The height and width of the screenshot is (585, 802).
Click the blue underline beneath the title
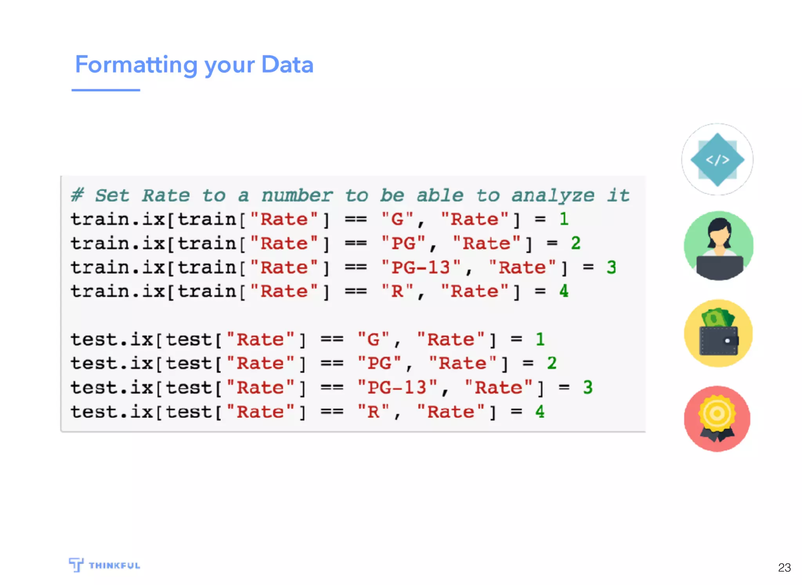106,90
